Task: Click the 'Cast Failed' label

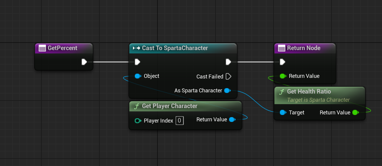Action: 210,77
